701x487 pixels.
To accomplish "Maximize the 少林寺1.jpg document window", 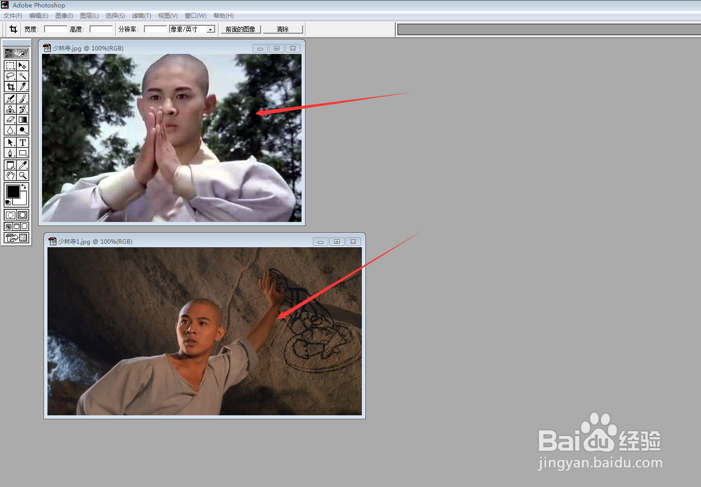I will tap(337, 242).
